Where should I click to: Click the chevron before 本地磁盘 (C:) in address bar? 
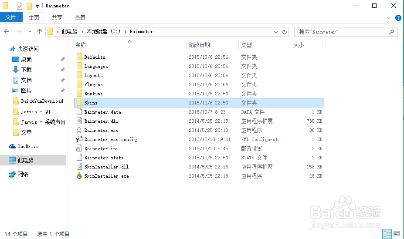82,32
